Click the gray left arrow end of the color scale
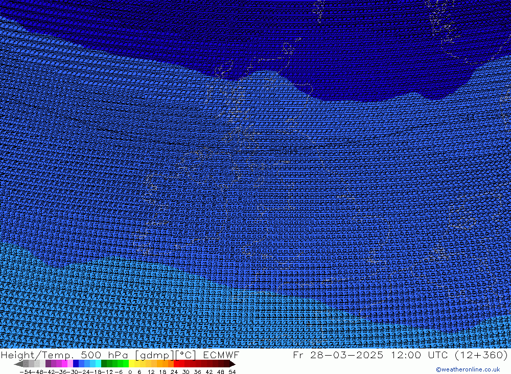 (x=18, y=364)
